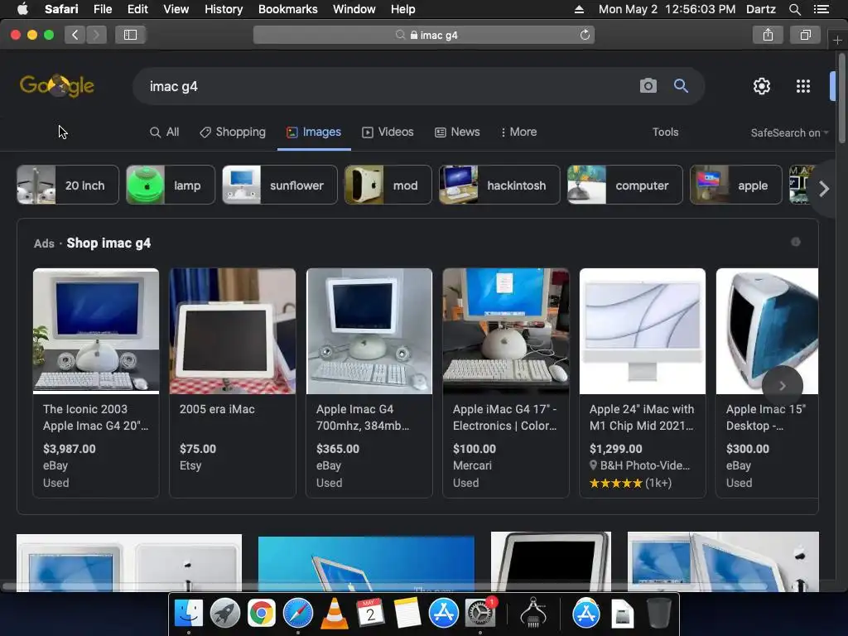This screenshot has height=636, width=848.
Task: Click the Dartz user name in menu bar
Action: coord(760,9)
